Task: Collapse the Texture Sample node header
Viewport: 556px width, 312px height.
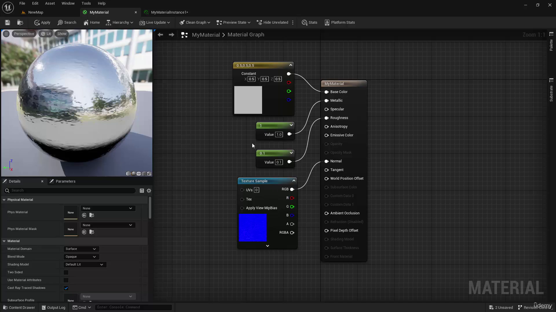Action: point(294,181)
